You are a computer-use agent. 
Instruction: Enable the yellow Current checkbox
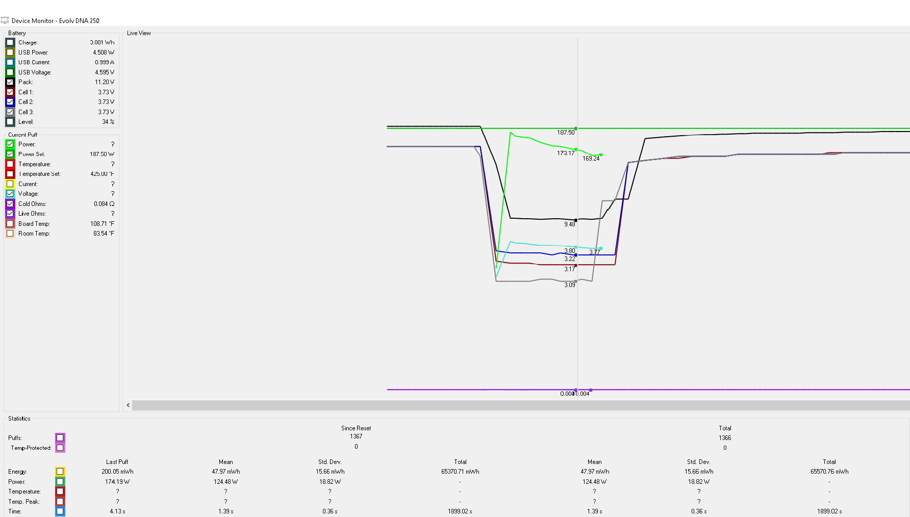pos(10,184)
